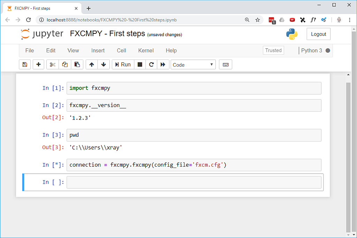This screenshot has width=357, height=238.
Task: Bookmark this page with the star icon
Action: coord(258,20)
